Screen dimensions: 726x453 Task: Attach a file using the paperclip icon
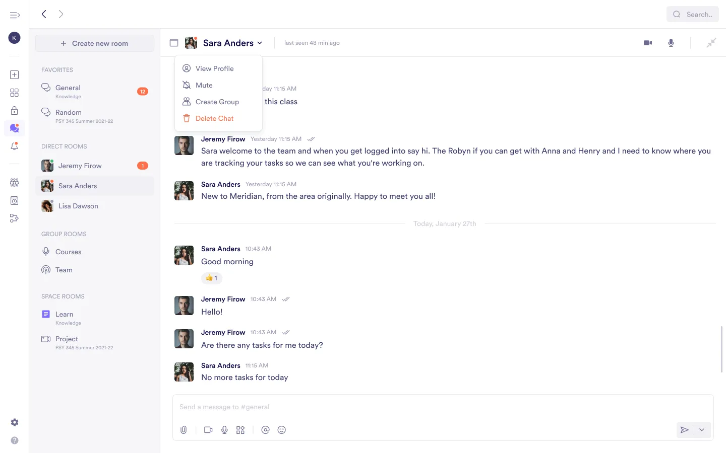point(184,430)
